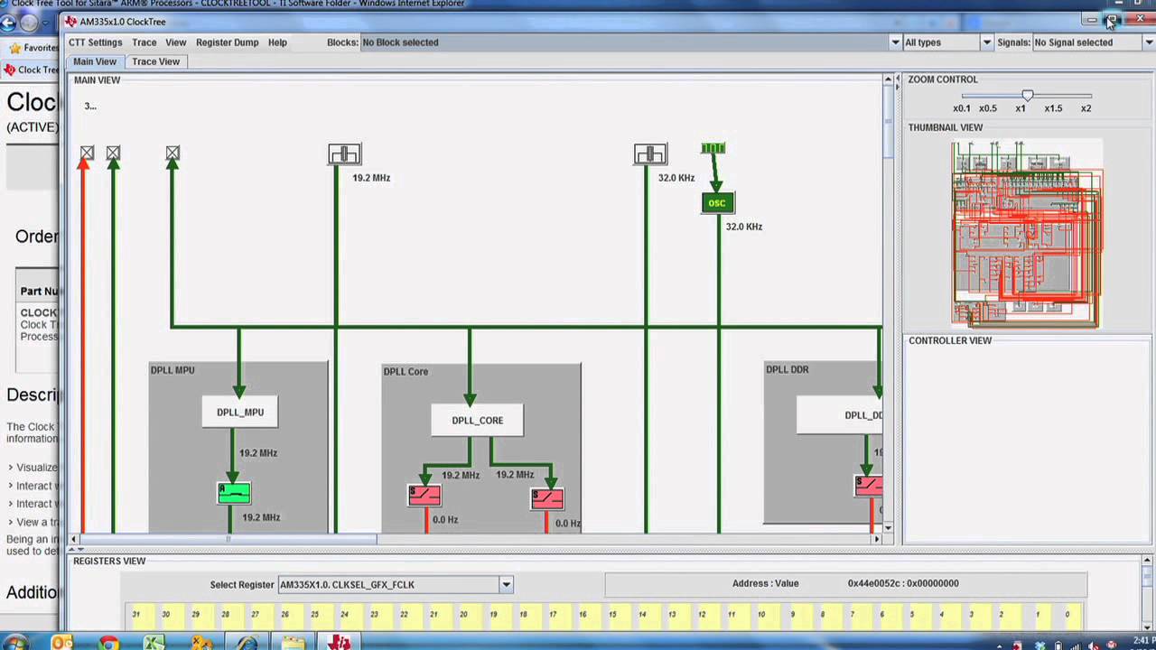Click the address value 0x44e0052c : 0x00000000
The image size is (1156, 650).
[903, 583]
